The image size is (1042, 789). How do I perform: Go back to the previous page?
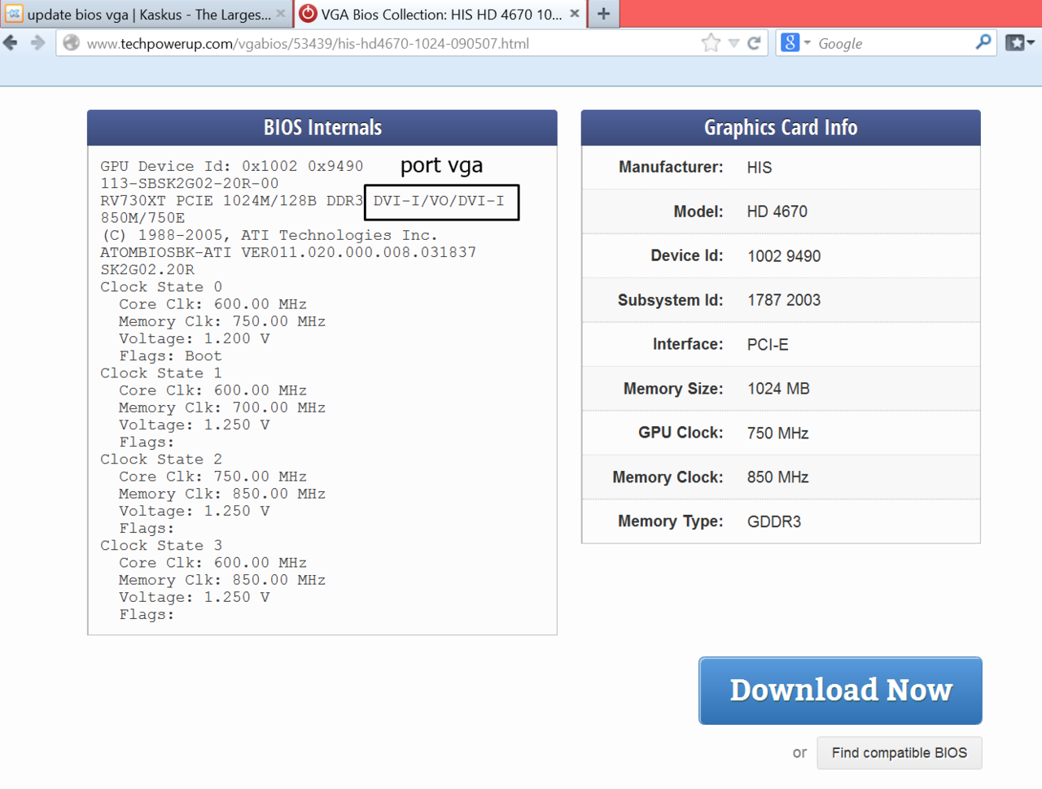(x=11, y=43)
